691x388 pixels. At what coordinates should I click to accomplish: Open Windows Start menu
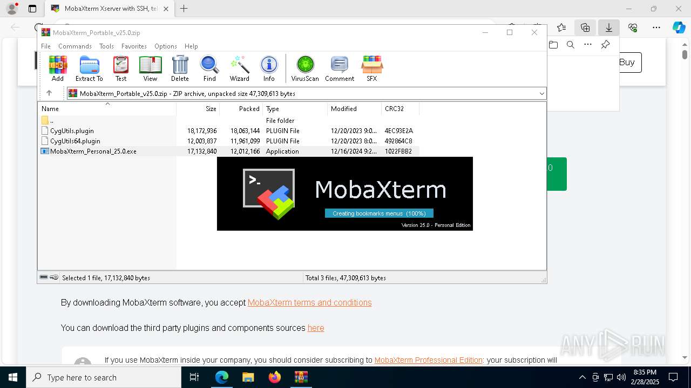coord(13,377)
